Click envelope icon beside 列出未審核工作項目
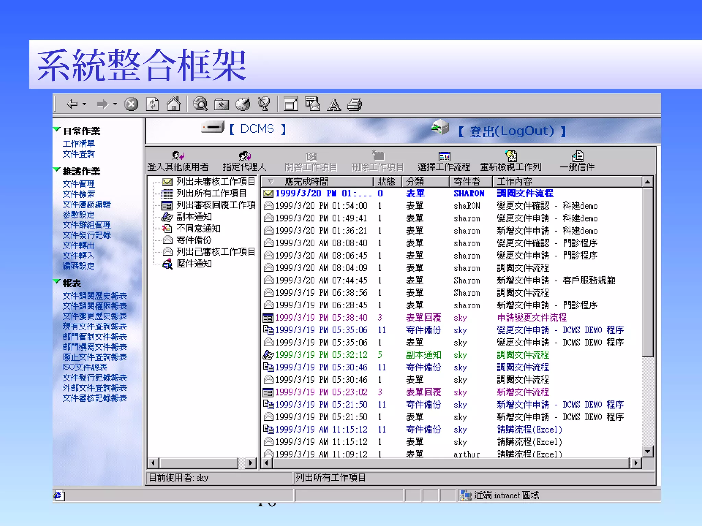The image size is (702, 526). (x=167, y=181)
